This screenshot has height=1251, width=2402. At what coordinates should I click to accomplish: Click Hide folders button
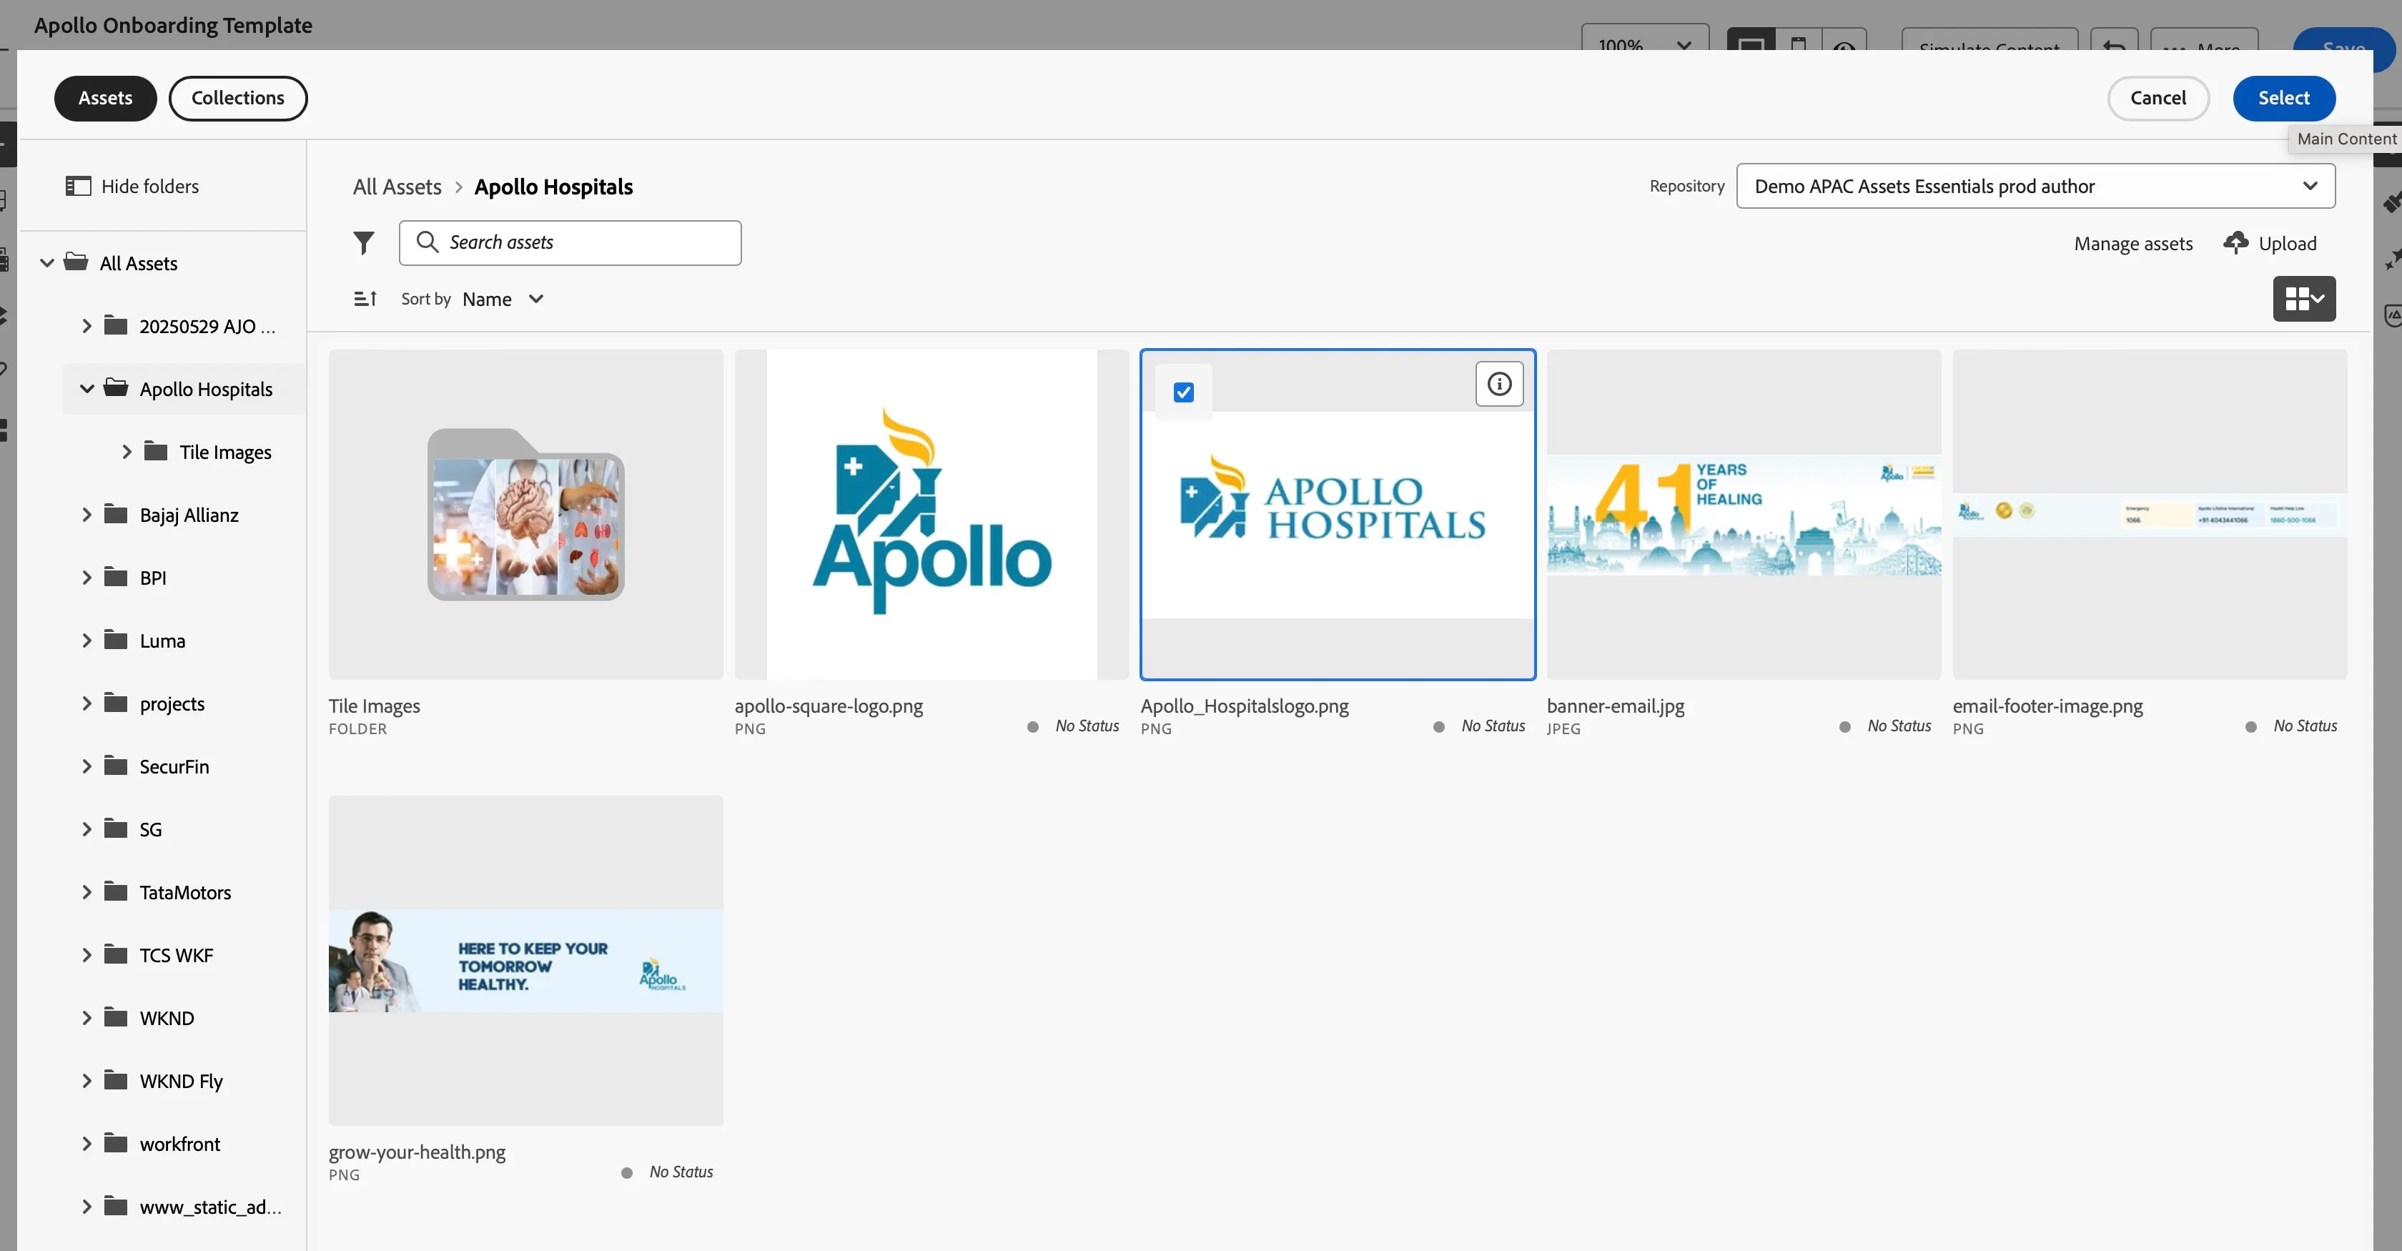(x=132, y=187)
